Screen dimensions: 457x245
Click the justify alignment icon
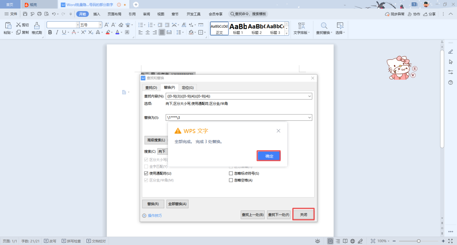162,33
